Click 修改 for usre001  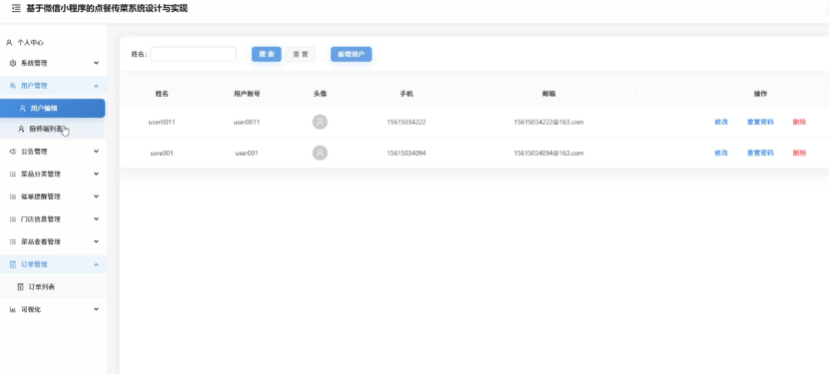coord(721,154)
